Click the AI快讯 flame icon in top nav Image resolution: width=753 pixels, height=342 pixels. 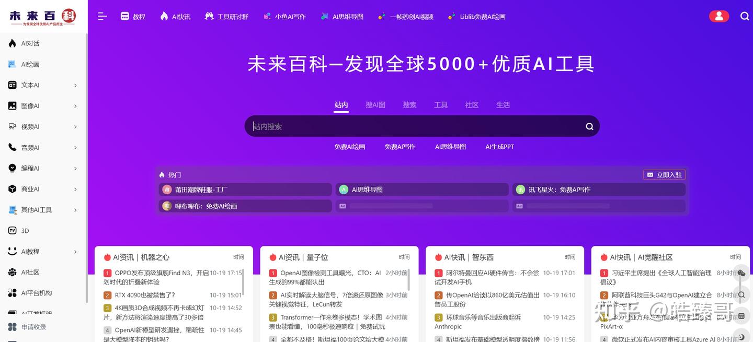click(164, 16)
